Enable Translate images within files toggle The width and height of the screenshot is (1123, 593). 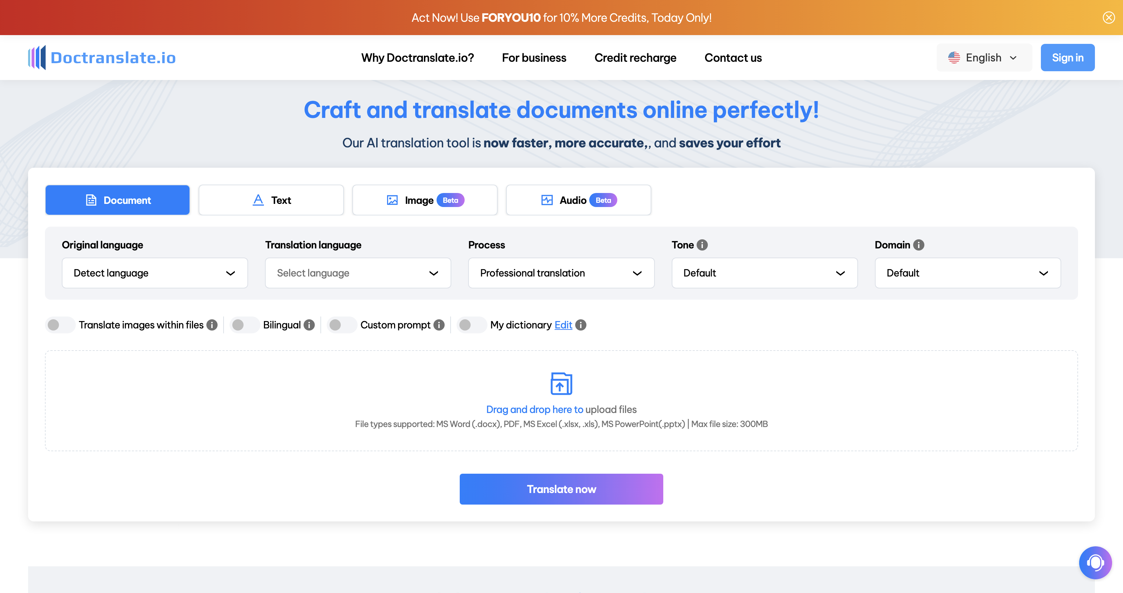click(x=60, y=325)
